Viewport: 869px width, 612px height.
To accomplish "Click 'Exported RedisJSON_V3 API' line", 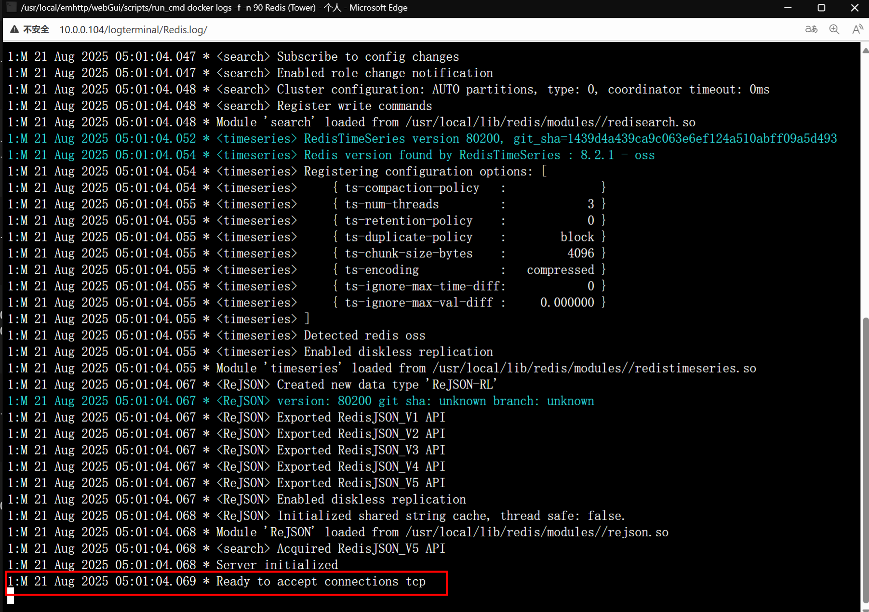I will [x=226, y=450].
